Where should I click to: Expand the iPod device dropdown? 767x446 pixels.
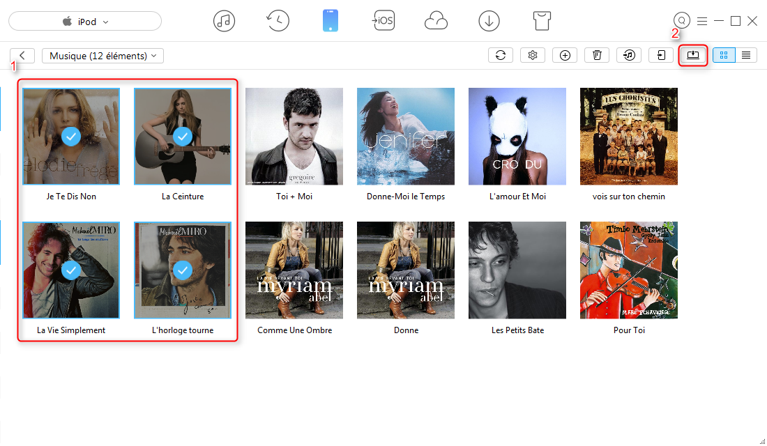point(85,22)
